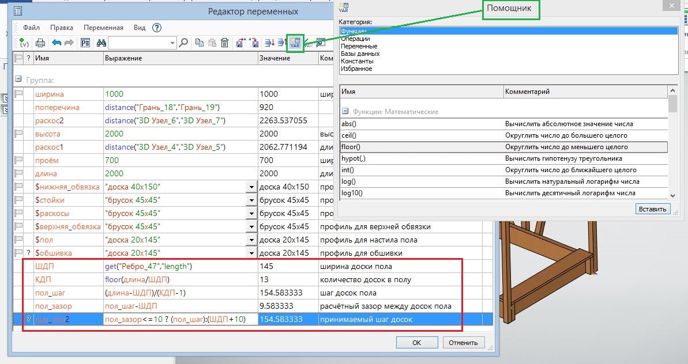
Task: Click the раскос2 variable name
Action: [50, 120]
